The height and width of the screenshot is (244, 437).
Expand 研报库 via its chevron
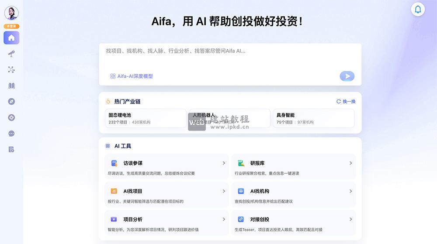click(350, 163)
